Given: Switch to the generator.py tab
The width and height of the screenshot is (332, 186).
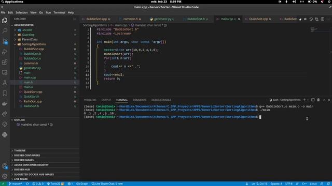Looking at the screenshot, I should (x=162, y=19).
